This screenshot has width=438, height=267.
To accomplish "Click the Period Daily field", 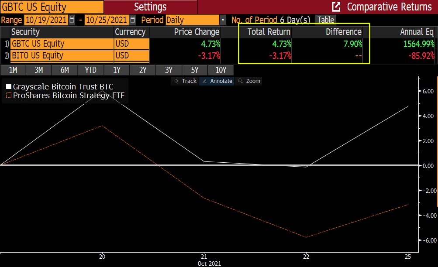I will pyautogui.click(x=193, y=20).
